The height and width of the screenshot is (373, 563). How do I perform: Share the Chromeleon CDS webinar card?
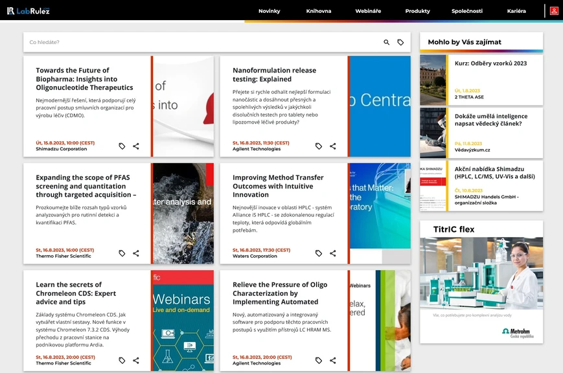135,360
